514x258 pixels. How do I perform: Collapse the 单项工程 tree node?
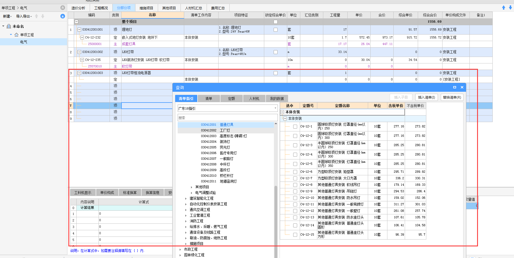(x=11, y=35)
